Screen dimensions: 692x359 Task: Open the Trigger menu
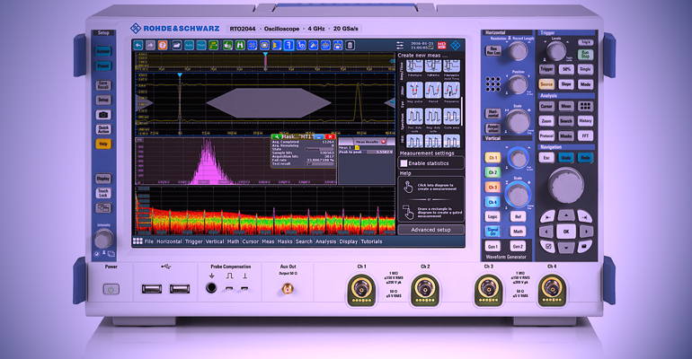tap(193, 241)
